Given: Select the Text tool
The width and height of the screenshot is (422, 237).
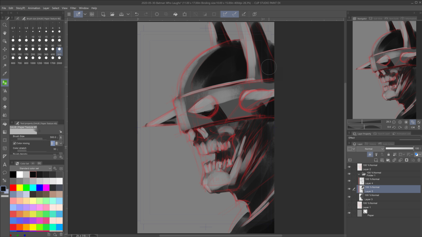Looking at the screenshot, I should click(x=4, y=165).
